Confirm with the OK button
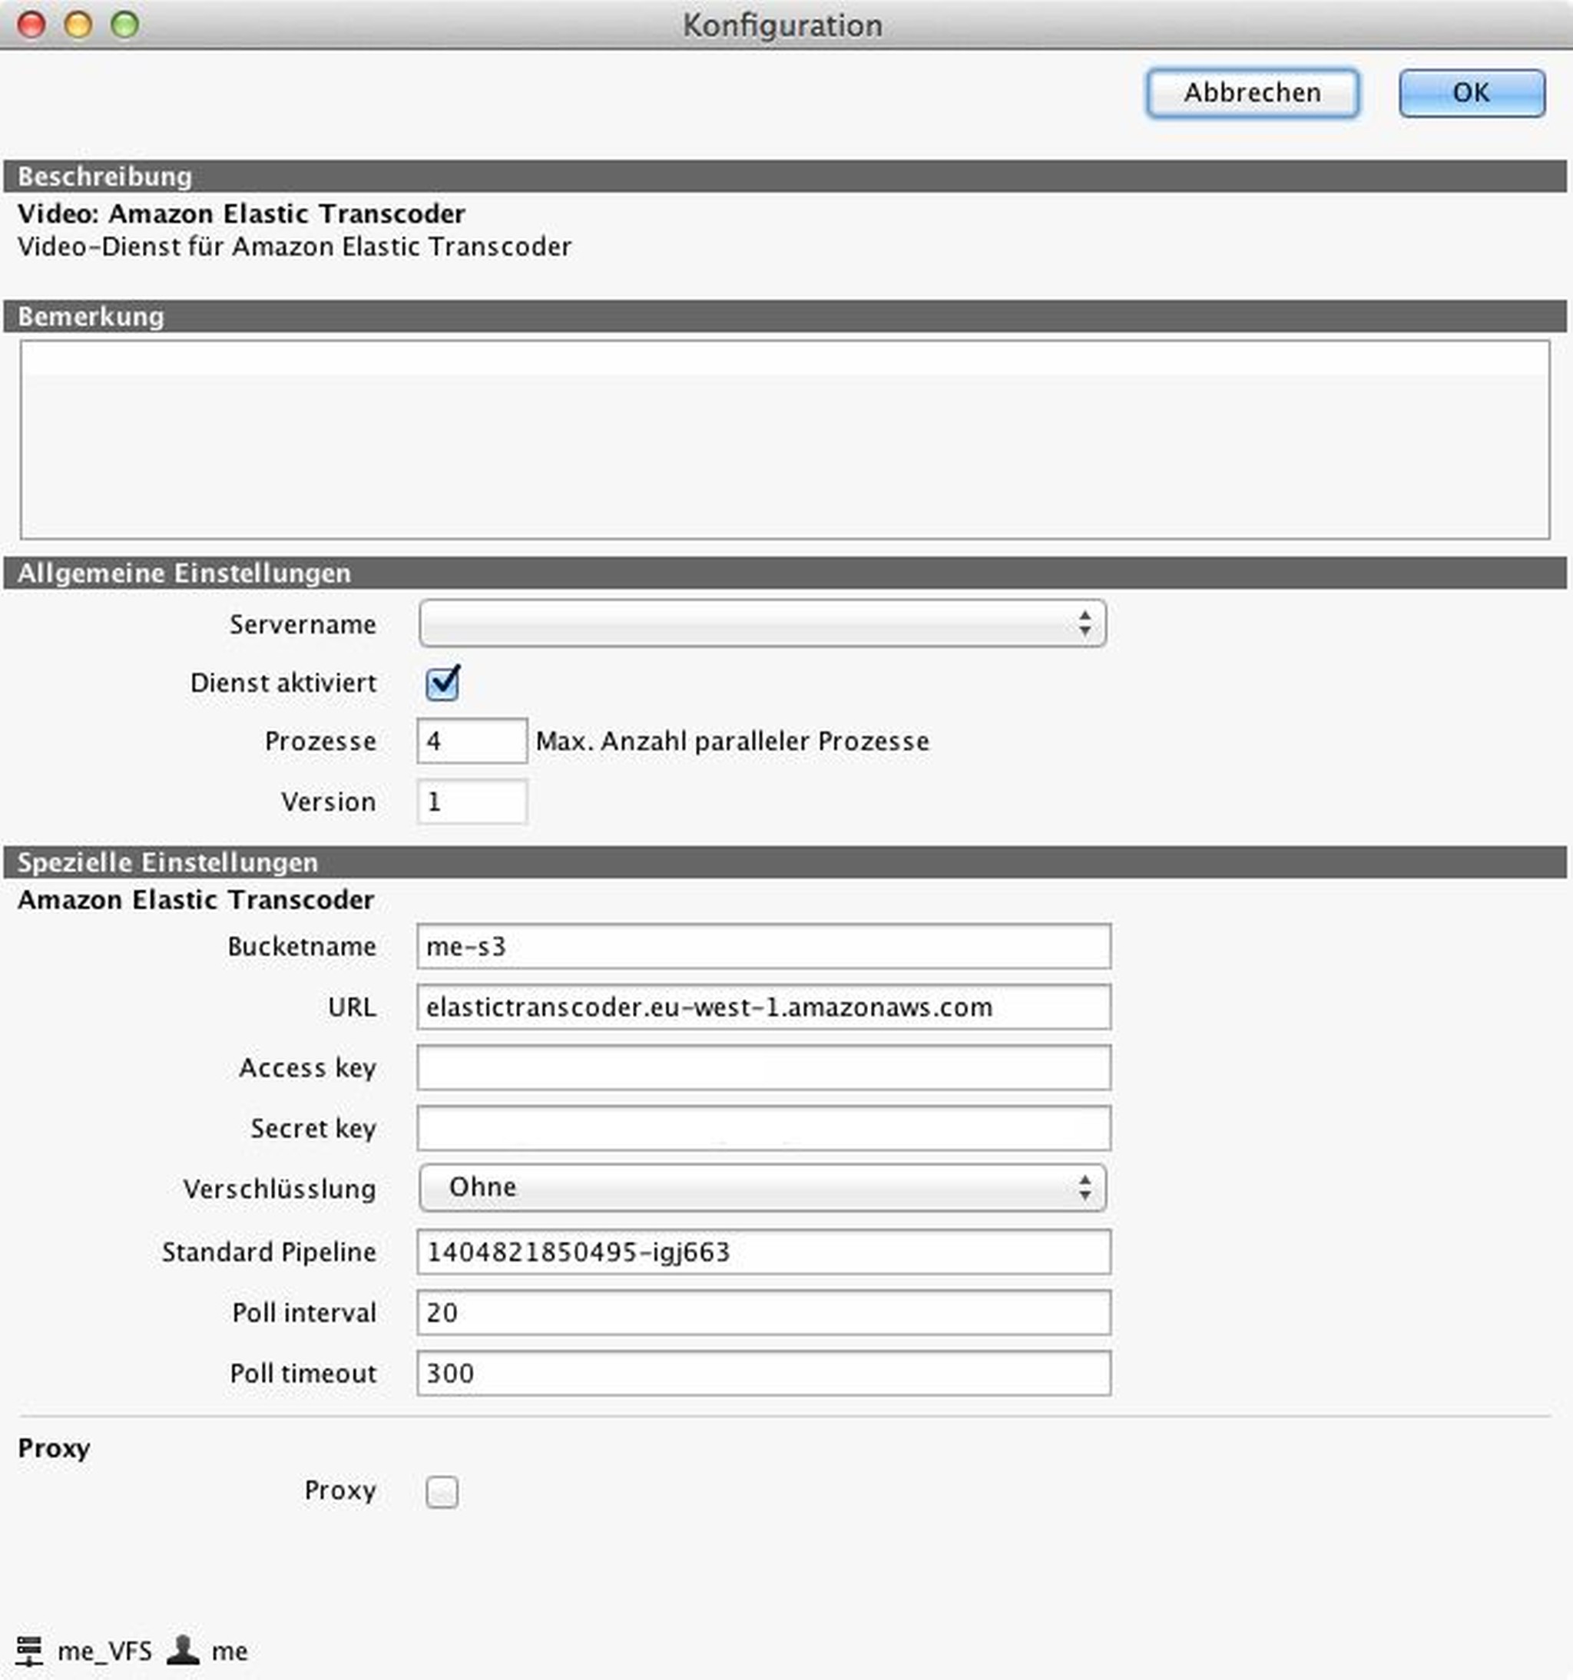The image size is (1573, 1680). point(1471,92)
